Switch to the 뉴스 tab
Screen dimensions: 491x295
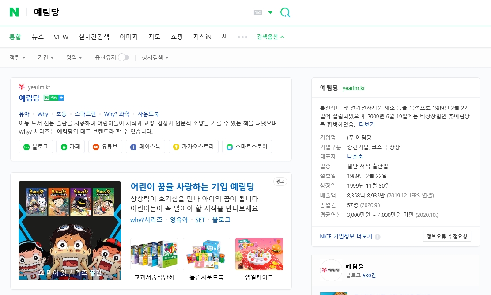pos(38,37)
